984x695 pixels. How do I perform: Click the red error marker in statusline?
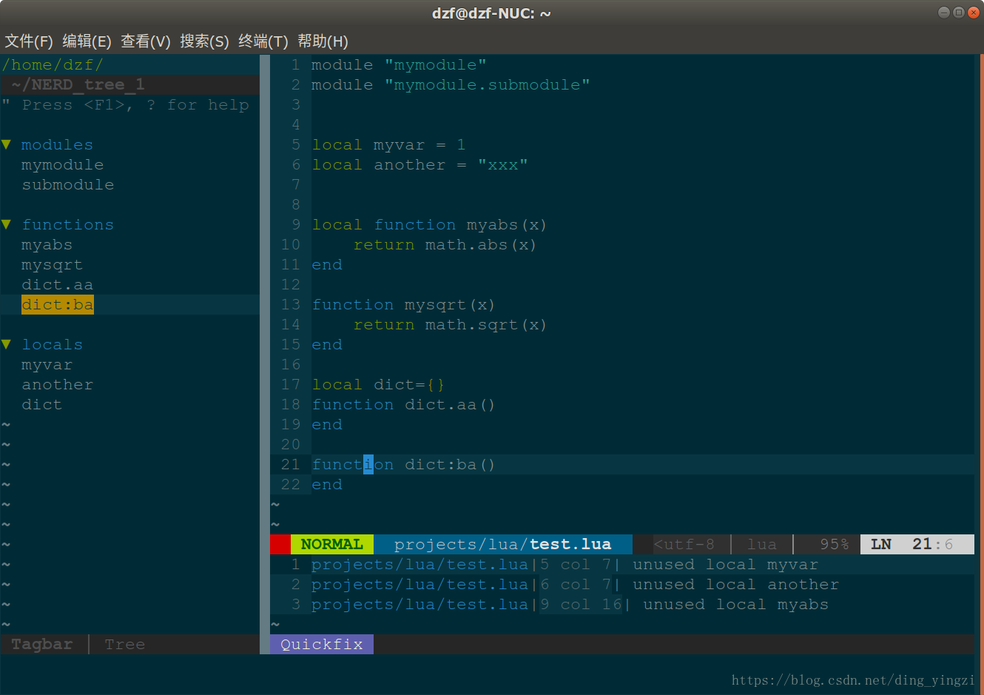[x=280, y=545]
